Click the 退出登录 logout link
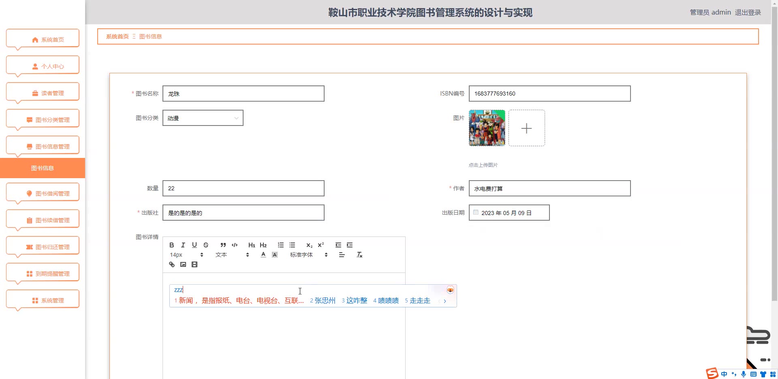The height and width of the screenshot is (379, 778). click(748, 12)
